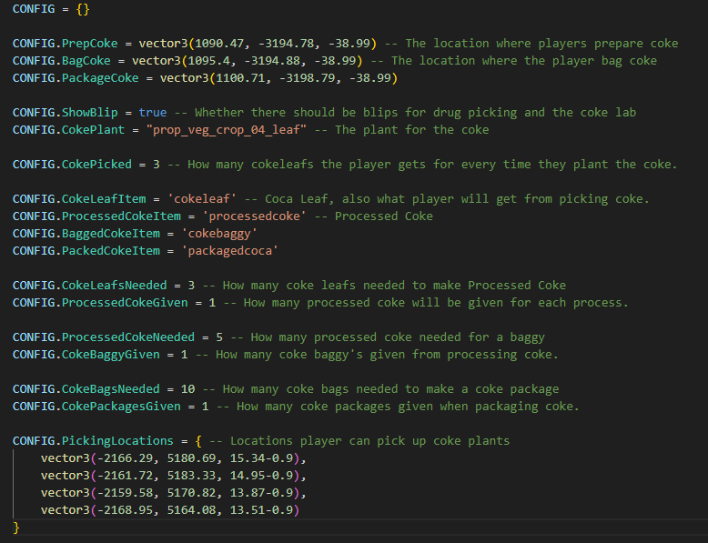708x543 pixels.
Task: Click the empty braces after CONFIG =
Action: [83, 8]
